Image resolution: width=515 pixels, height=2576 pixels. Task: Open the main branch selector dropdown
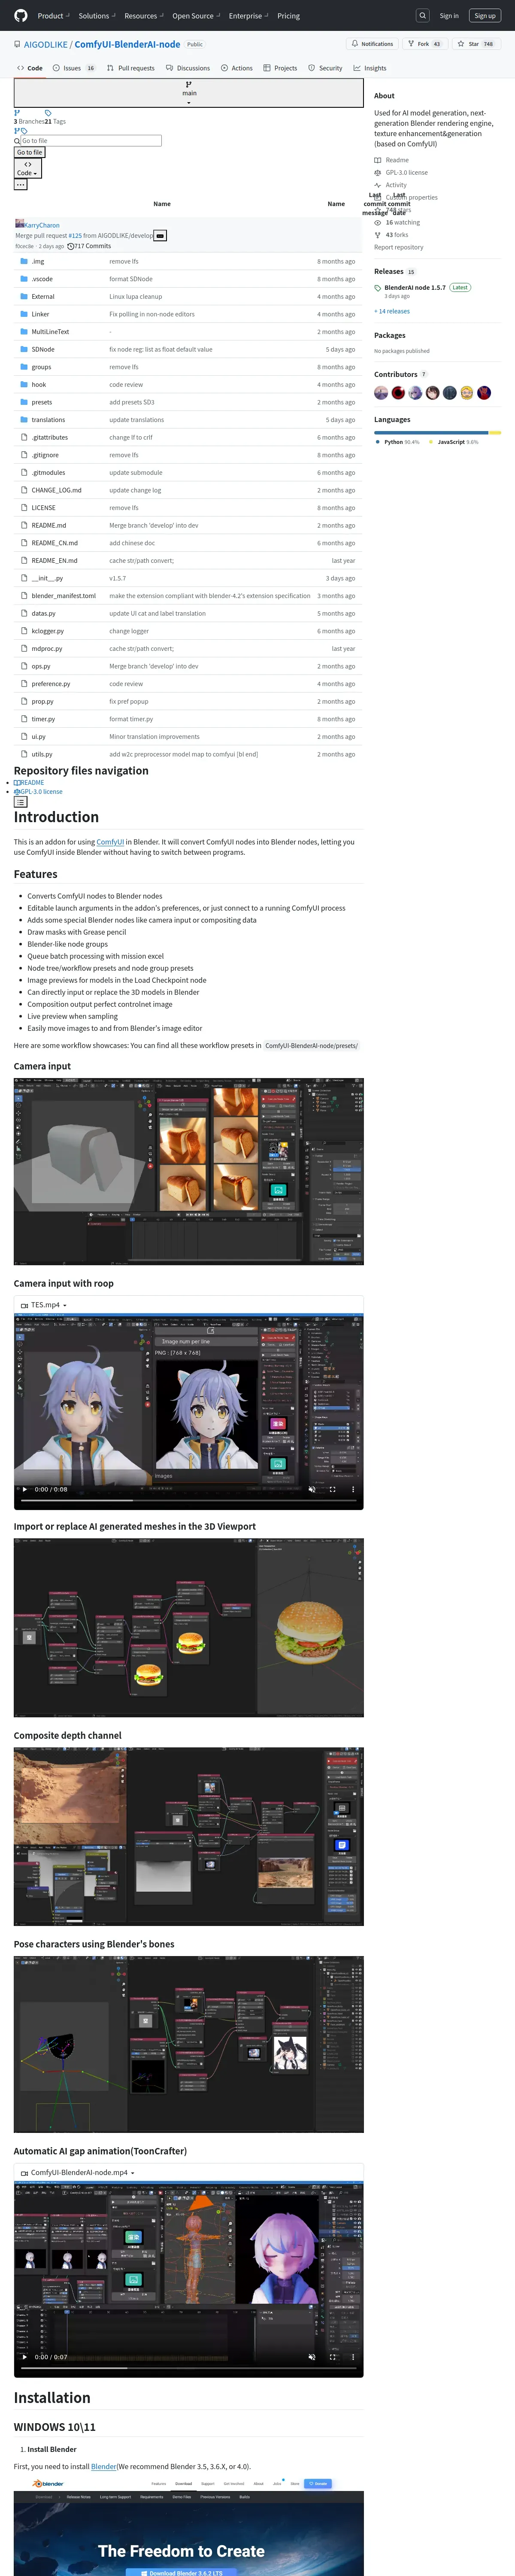188,93
